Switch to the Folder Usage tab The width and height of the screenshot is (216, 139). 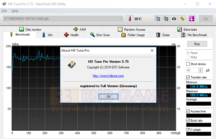133,35
